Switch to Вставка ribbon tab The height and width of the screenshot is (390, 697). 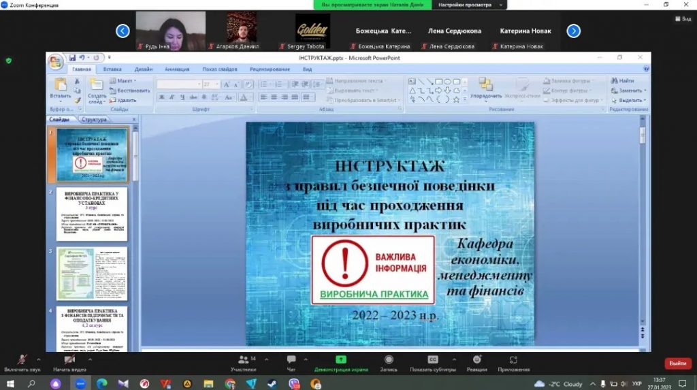coord(112,69)
